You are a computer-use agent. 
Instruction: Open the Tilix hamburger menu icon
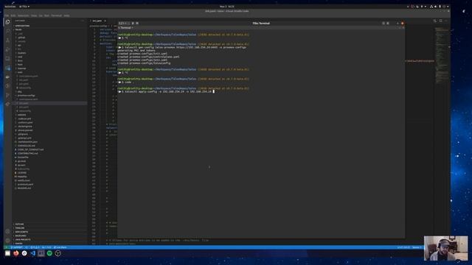pyautogui.click(x=388, y=23)
